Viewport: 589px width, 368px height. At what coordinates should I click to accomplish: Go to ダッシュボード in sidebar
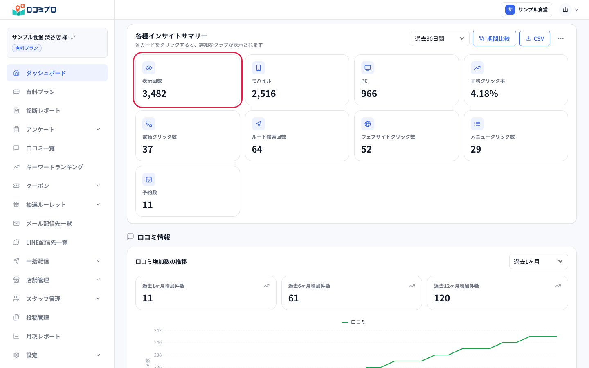pyautogui.click(x=57, y=73)
